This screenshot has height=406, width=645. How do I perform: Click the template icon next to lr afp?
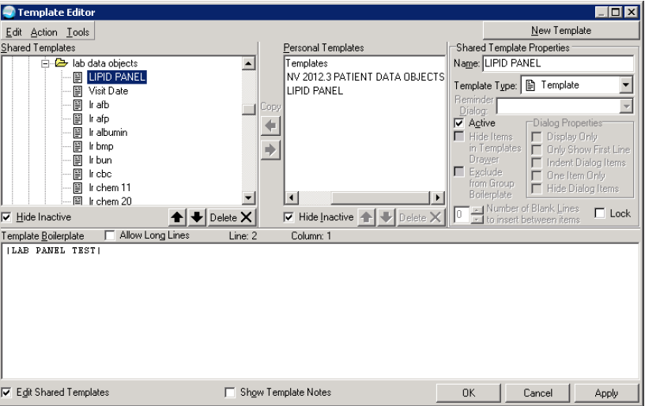coord(77,118)
